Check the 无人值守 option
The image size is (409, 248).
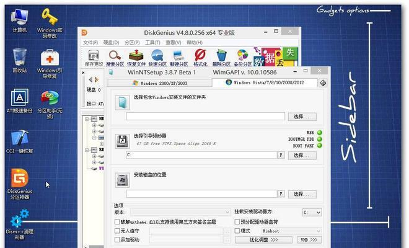(117, 231)
